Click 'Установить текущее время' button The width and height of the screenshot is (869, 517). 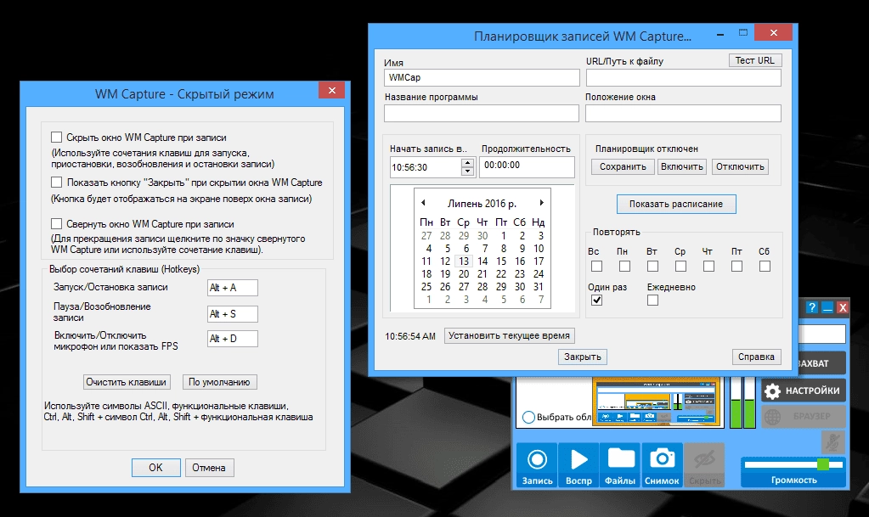coord(509,336)
